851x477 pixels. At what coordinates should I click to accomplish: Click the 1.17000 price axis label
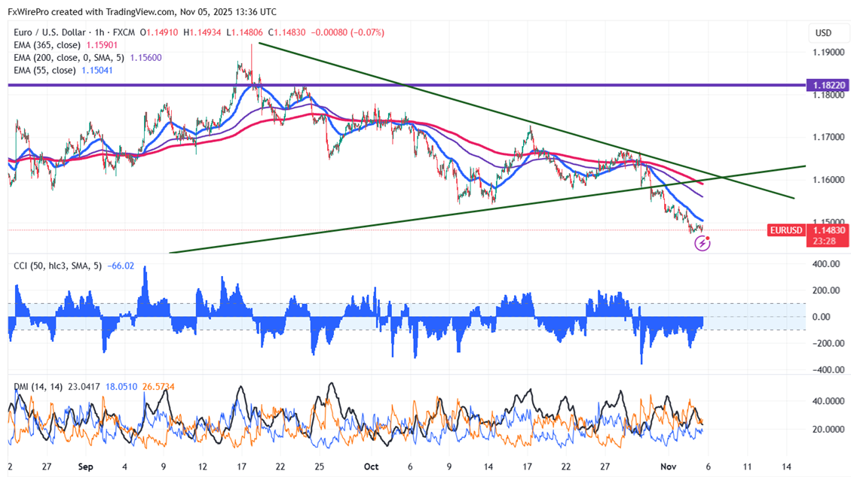coord(828,138)
